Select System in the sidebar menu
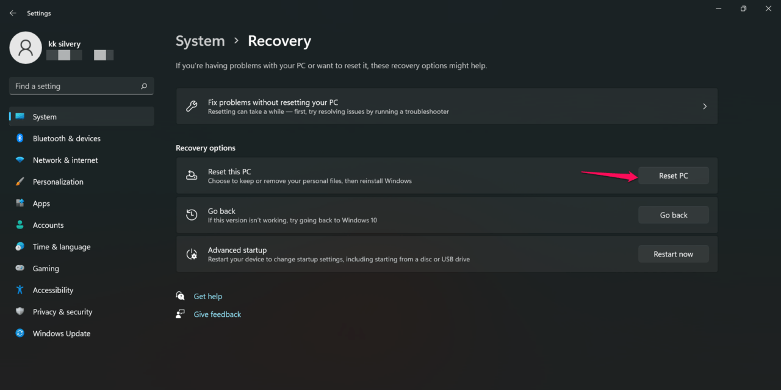This screenshot has width=781, height=390. (x=44, y=116)
